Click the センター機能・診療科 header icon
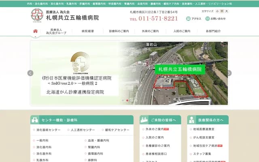Image resolution: width=259 pixels, height=162 pixels. click(36, 120)
